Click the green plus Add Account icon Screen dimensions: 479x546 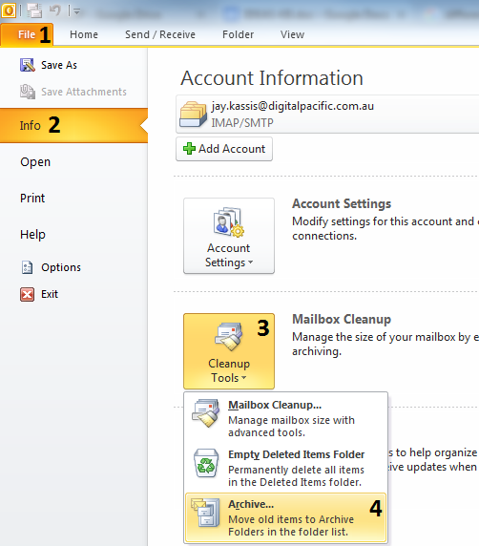[x=189, y=149]
